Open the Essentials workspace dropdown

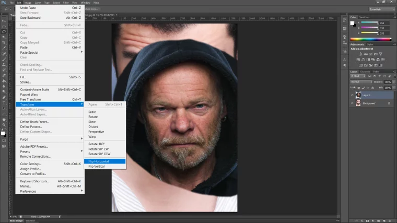[382, 9]
